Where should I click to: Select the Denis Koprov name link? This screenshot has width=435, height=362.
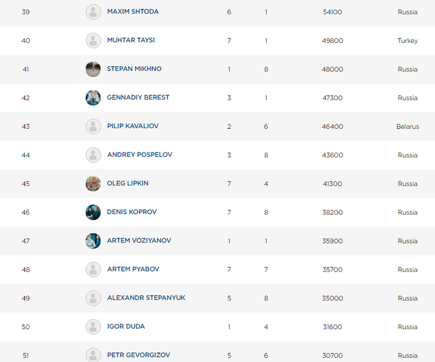click(x=132, y=212)
